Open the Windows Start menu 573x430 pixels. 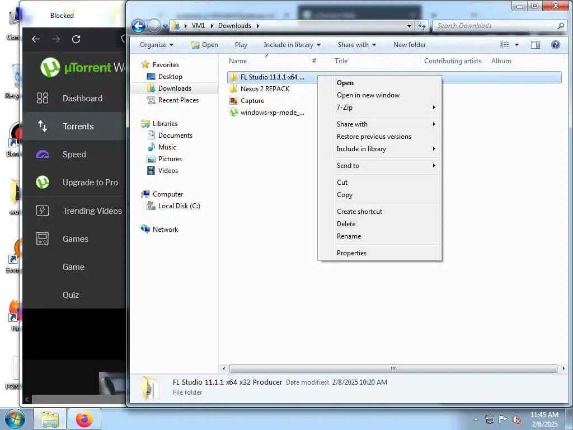(x=15, y=419)
